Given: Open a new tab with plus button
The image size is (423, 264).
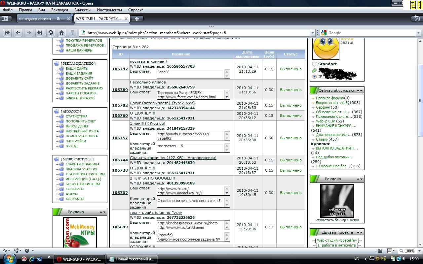Looking at the screenshot, I should 137,18.
